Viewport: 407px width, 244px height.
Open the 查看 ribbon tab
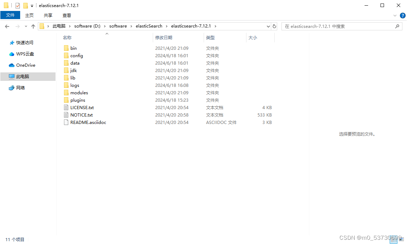click(67, 15)
